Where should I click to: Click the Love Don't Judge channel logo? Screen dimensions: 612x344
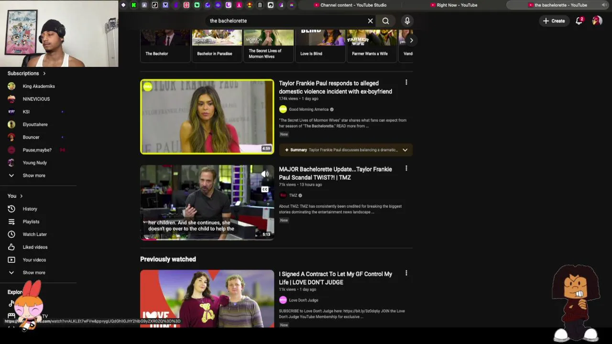tap(283, 300)
